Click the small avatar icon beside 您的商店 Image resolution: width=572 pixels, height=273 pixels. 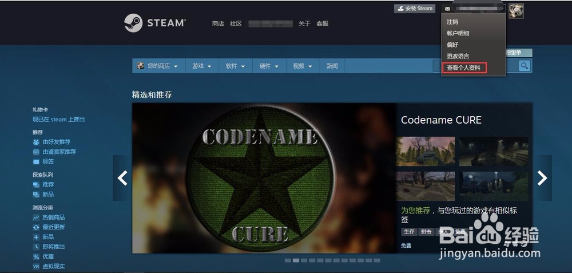[141, 66]
